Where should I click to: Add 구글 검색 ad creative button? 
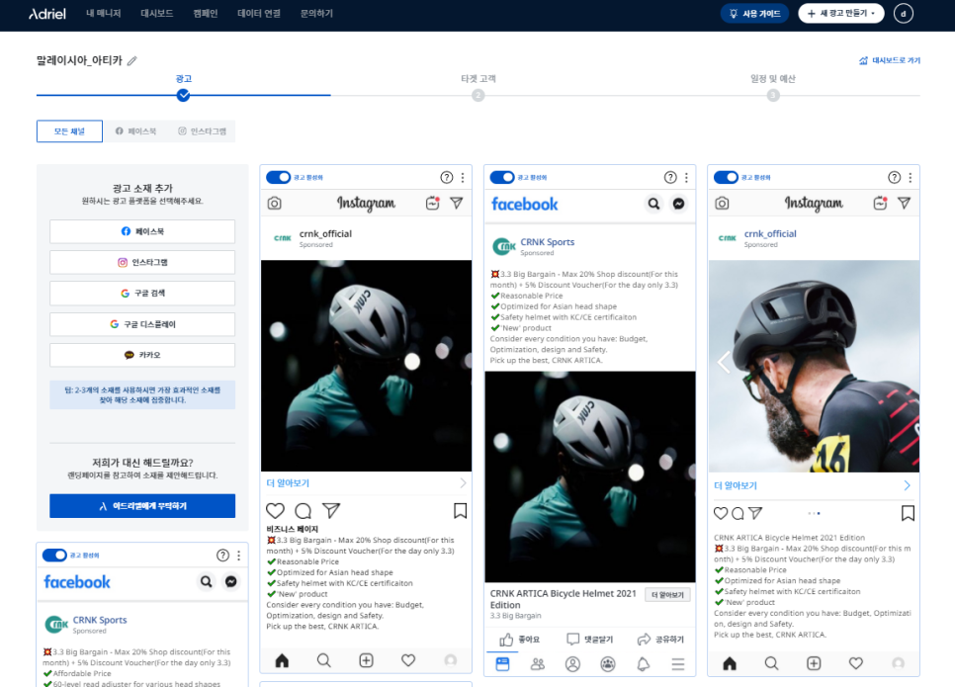click(142, 293)
